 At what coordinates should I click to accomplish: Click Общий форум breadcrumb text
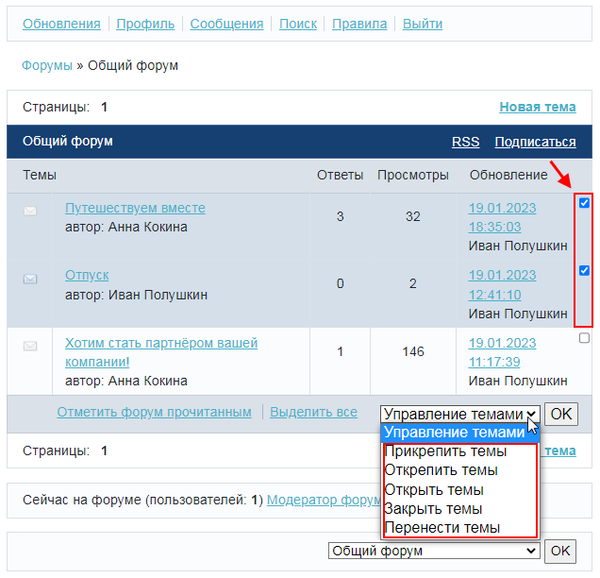pos(133,65)
